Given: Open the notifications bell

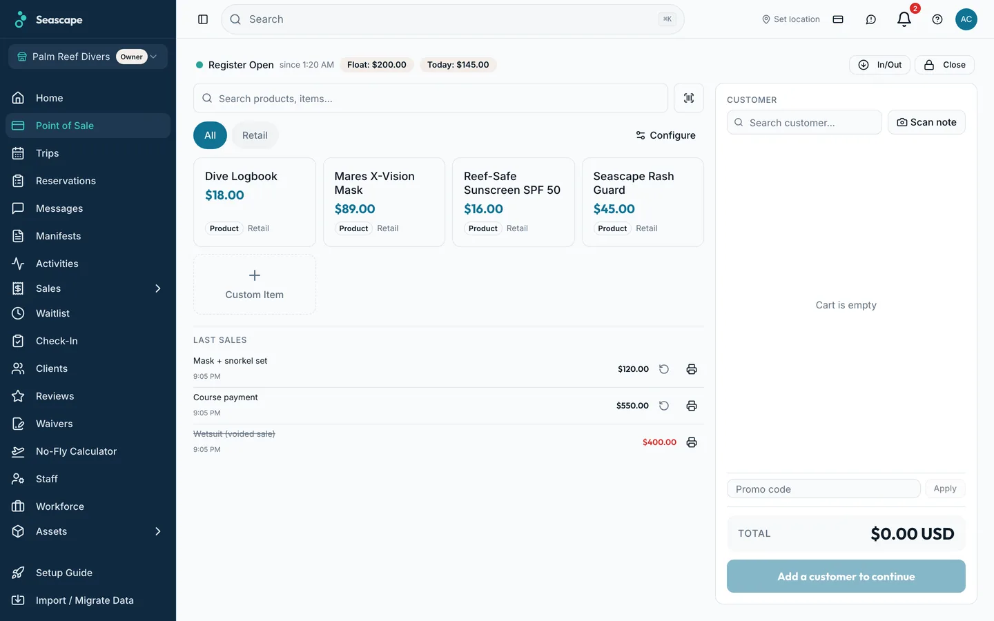Looking at the screenshot, I should (904, 19).
